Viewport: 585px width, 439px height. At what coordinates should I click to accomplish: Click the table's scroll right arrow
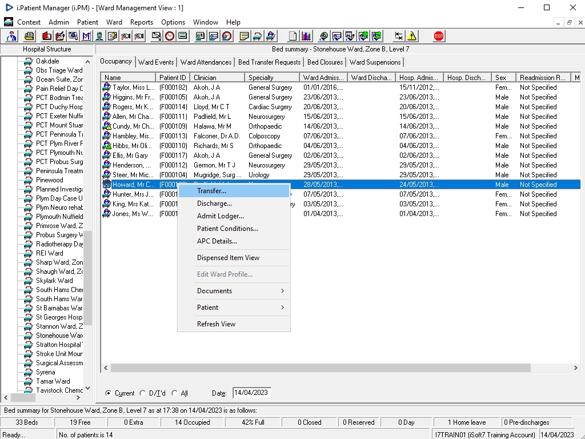(576, 368)
